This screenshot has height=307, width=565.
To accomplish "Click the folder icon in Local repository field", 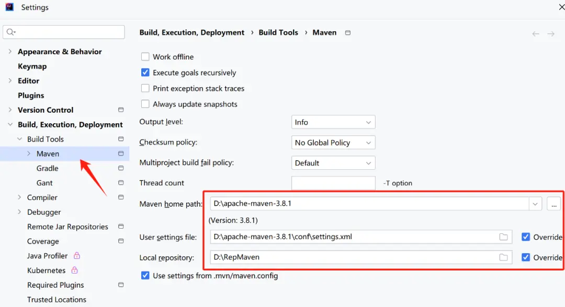I will tap(503, 257).
